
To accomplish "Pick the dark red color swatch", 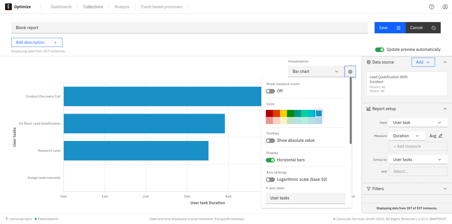I will 269,114.
